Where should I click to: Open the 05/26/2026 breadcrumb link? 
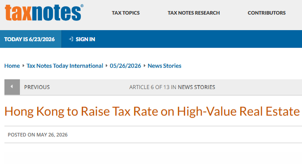click(x=126, y=66)
